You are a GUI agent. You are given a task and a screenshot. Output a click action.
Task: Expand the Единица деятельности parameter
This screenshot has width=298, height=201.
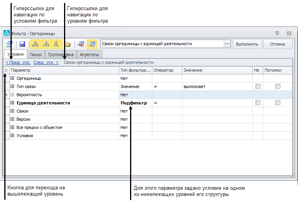tap(12, 103)
